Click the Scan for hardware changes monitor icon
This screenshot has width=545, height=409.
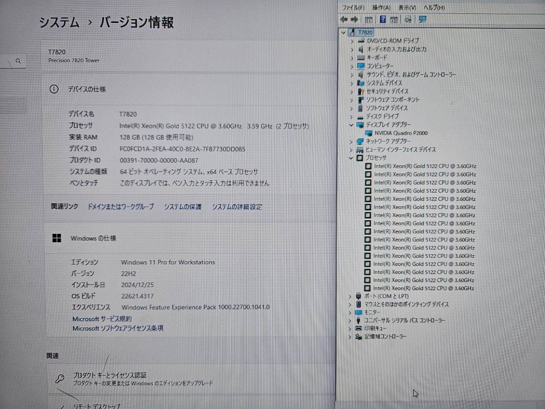coord(422,19)
